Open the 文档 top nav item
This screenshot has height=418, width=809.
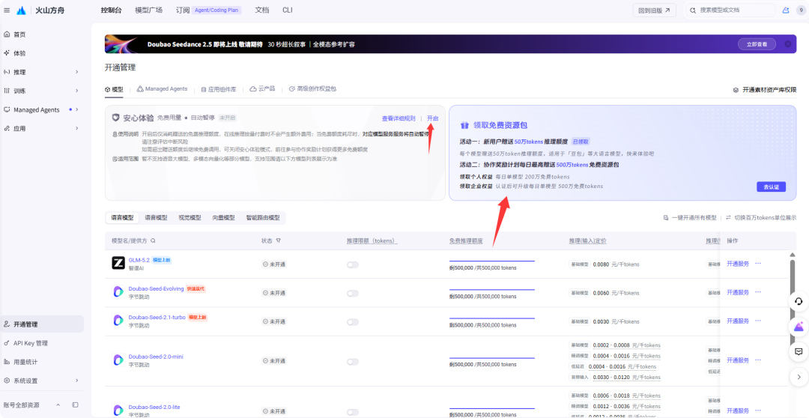point(262,10)
